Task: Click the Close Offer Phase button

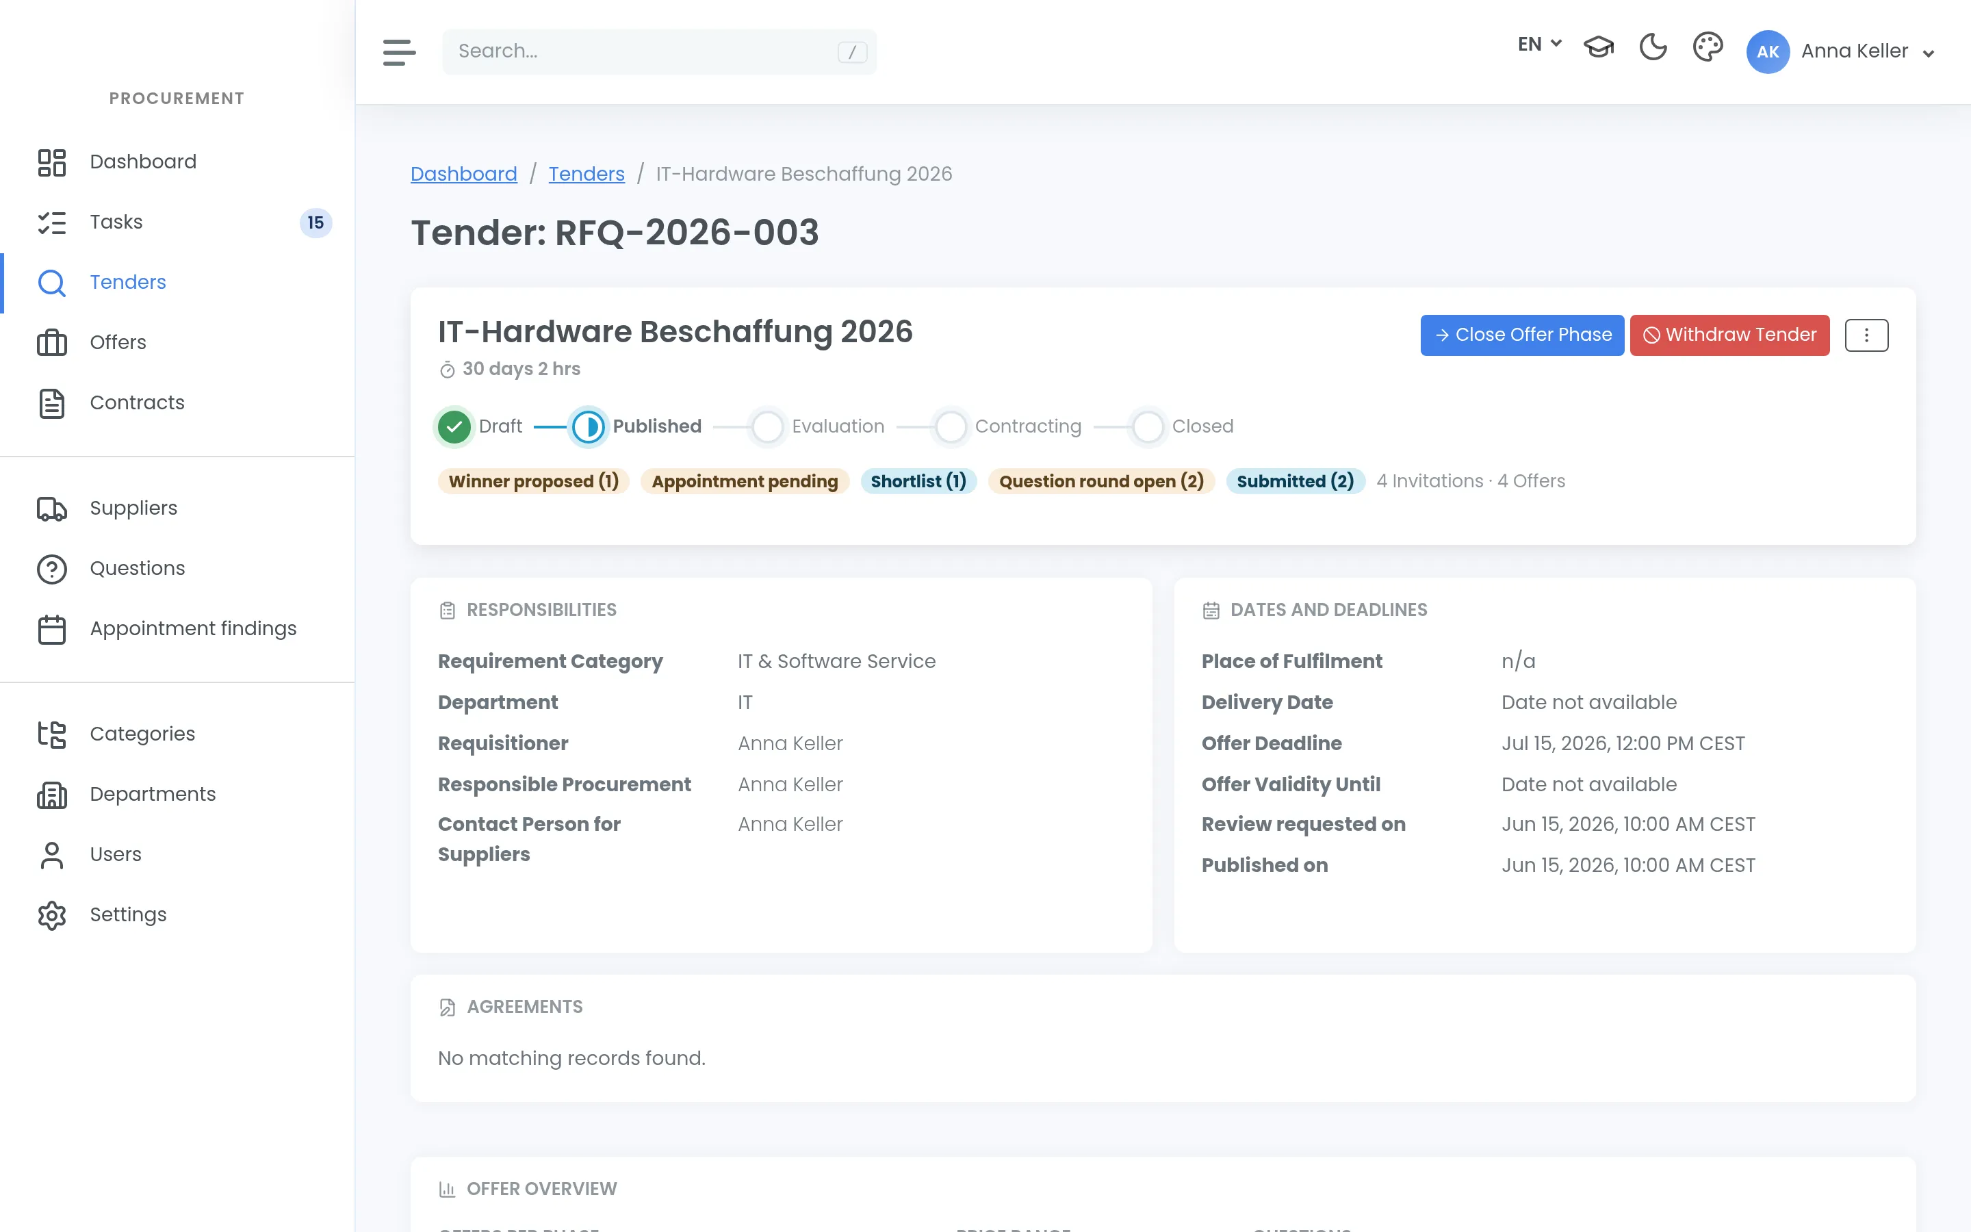Action: pyautogui.click(x=1521, y=335)
